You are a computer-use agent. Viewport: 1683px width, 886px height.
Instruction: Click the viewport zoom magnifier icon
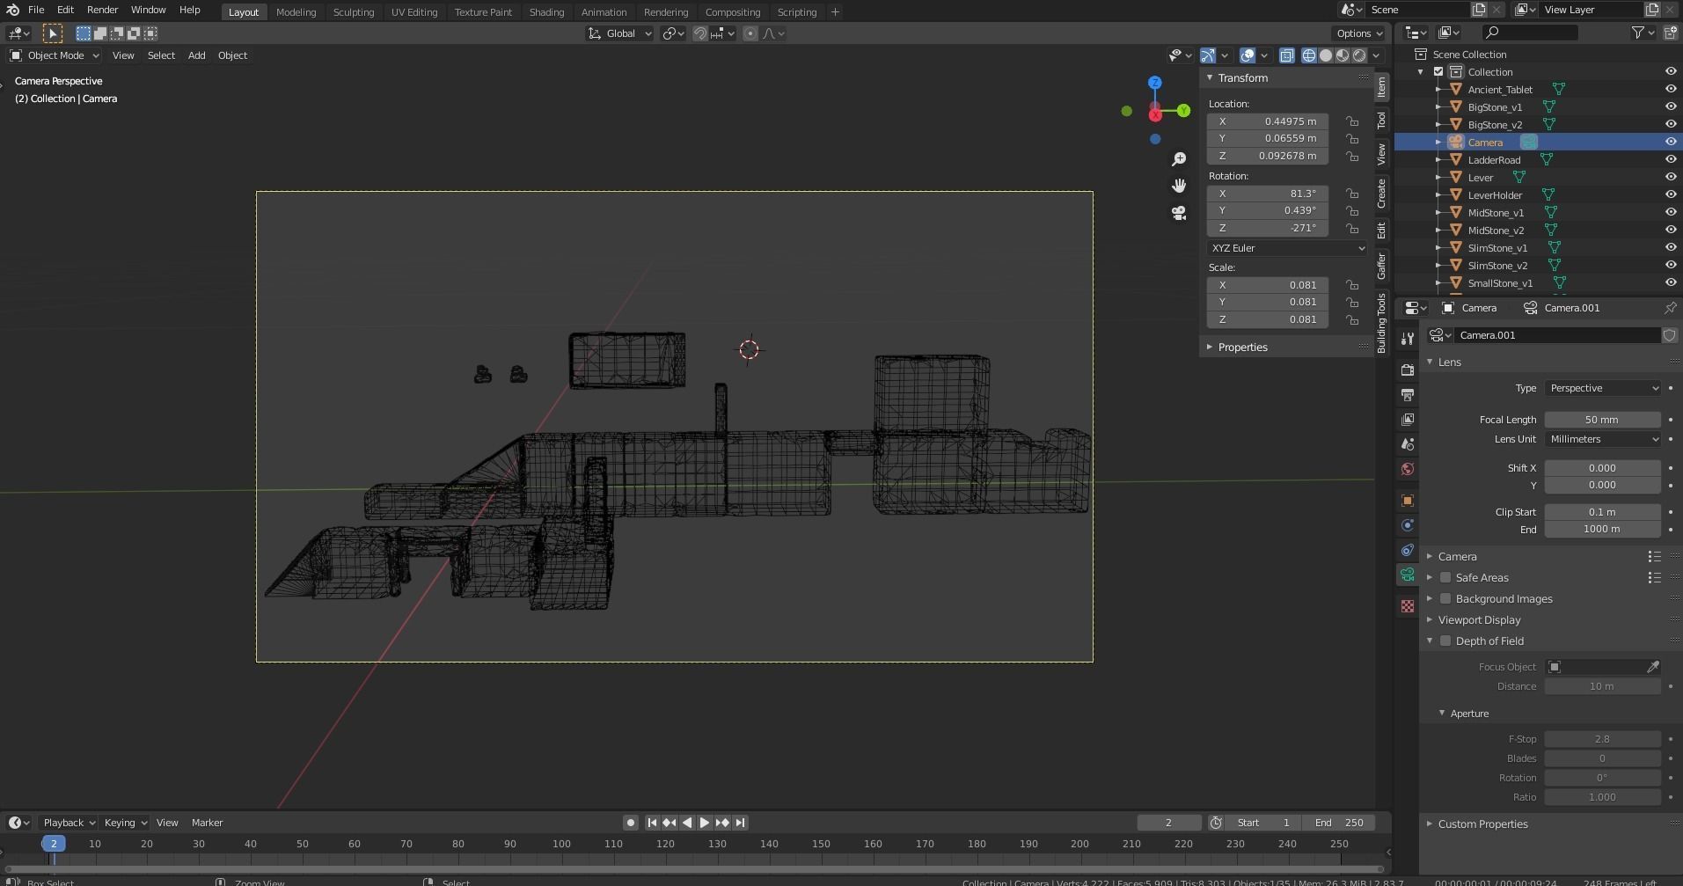click(1179, 159)
